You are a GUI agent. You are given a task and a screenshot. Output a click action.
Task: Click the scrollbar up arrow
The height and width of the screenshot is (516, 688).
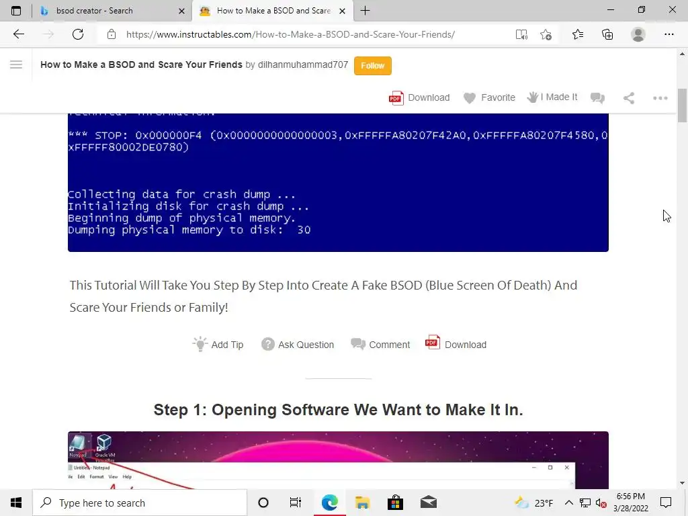682,54
